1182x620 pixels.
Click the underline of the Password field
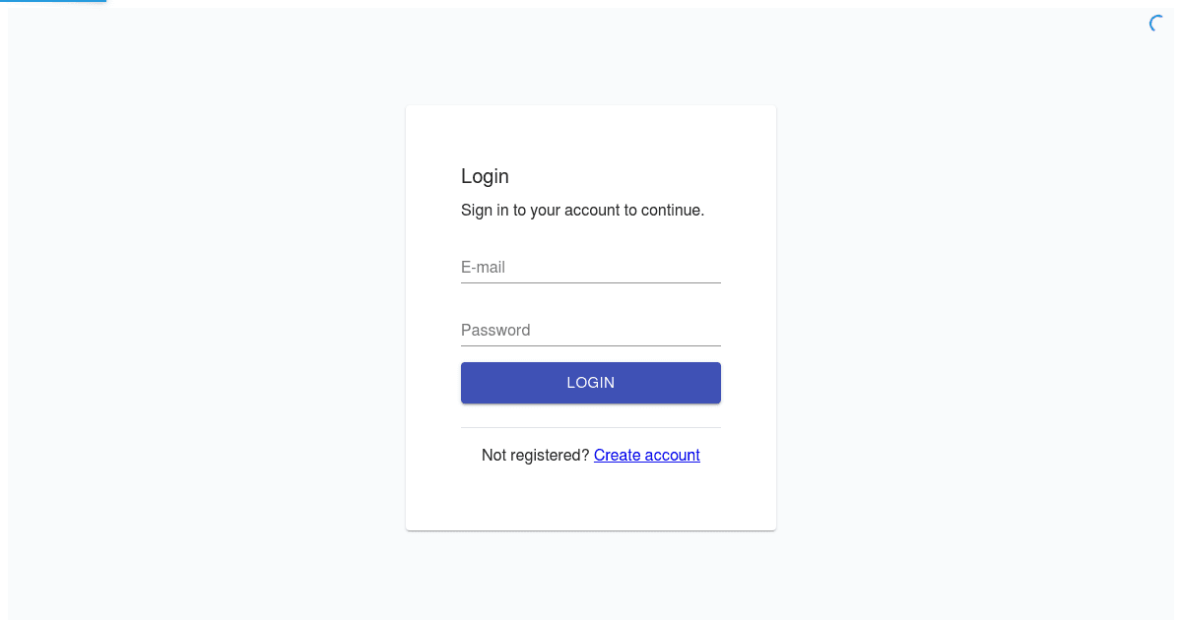point(591,345)
